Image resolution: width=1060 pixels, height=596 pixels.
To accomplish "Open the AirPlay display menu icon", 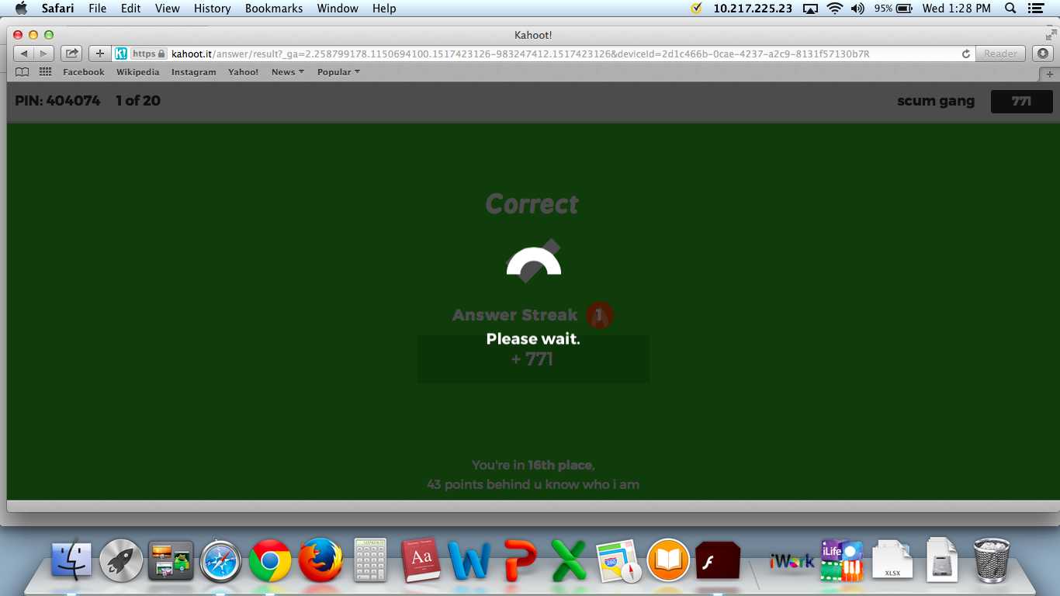I will 811,9.
